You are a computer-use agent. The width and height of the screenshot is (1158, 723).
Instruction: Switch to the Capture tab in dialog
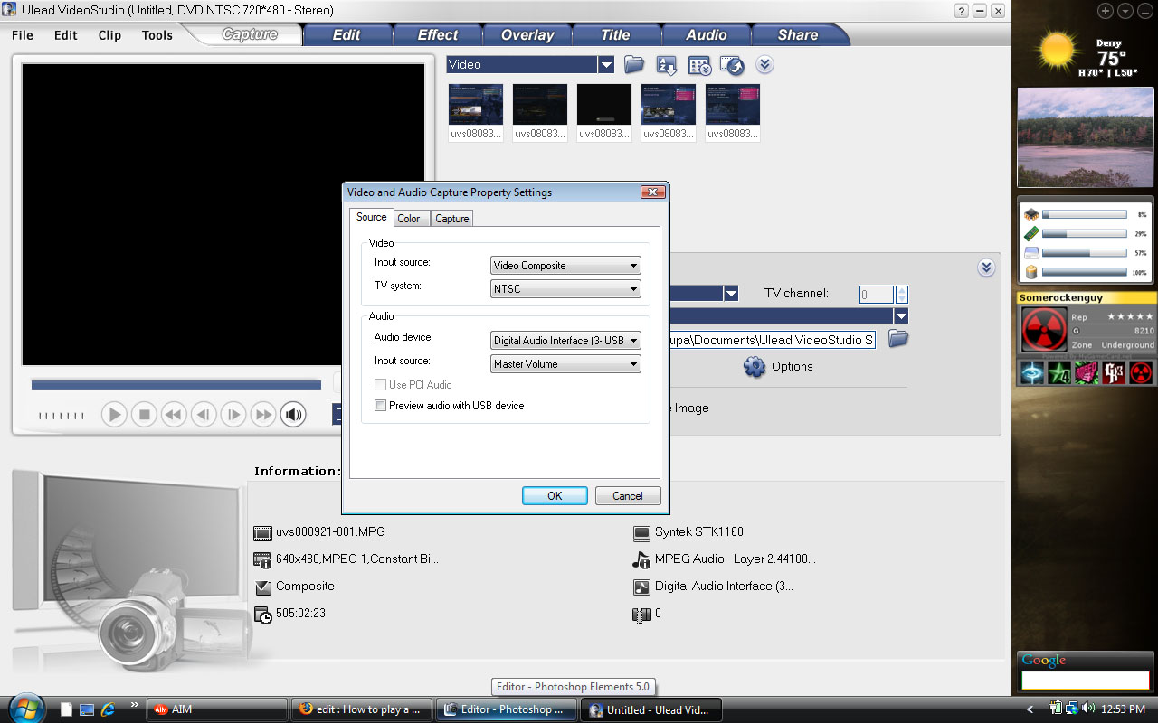coord(452,219)
